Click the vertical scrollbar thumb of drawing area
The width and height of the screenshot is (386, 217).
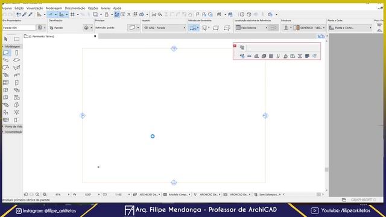pyautogui.click(x=326, y=169)
